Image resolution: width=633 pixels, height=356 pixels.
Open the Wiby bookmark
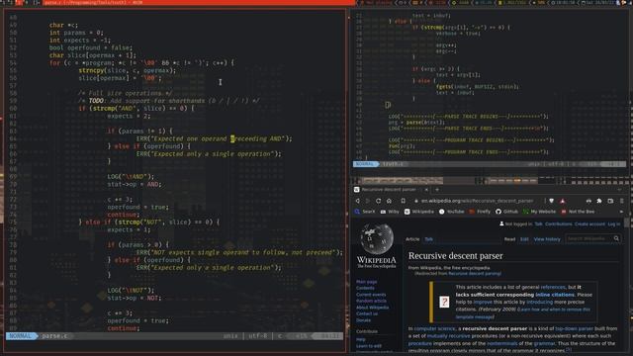coord(390,212)
